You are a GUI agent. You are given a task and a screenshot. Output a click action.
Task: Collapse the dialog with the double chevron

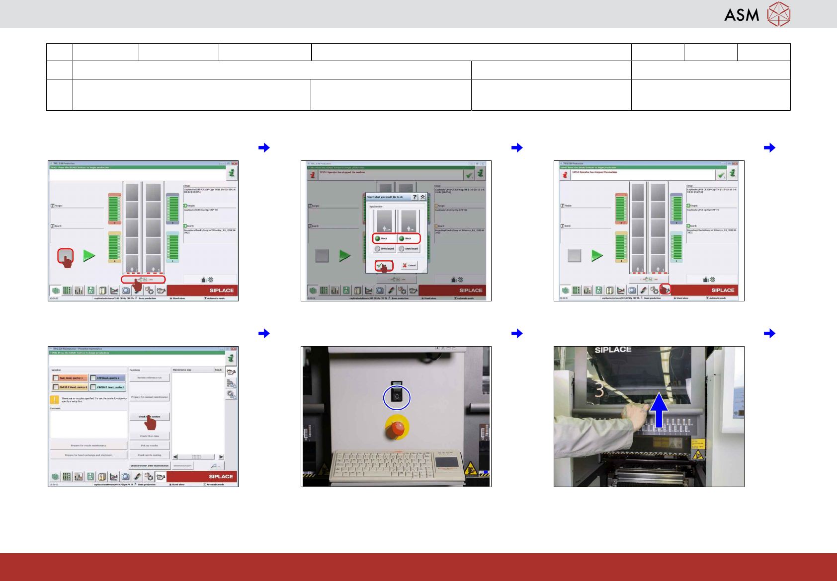(x=422, y=197)
